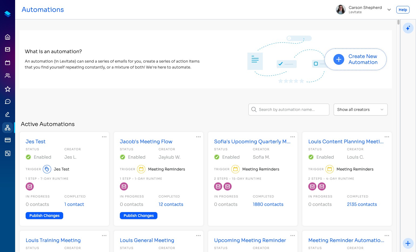This screenshot has width=416, height=252.
Task: Click the Jes Test tag trigger icon
Action: click(47, 169)
